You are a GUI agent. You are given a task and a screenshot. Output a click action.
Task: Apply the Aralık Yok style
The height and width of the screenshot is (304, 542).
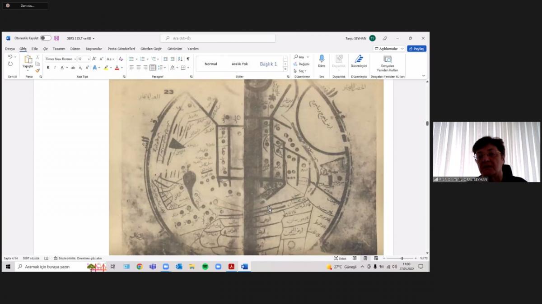(x=240, y=64)
